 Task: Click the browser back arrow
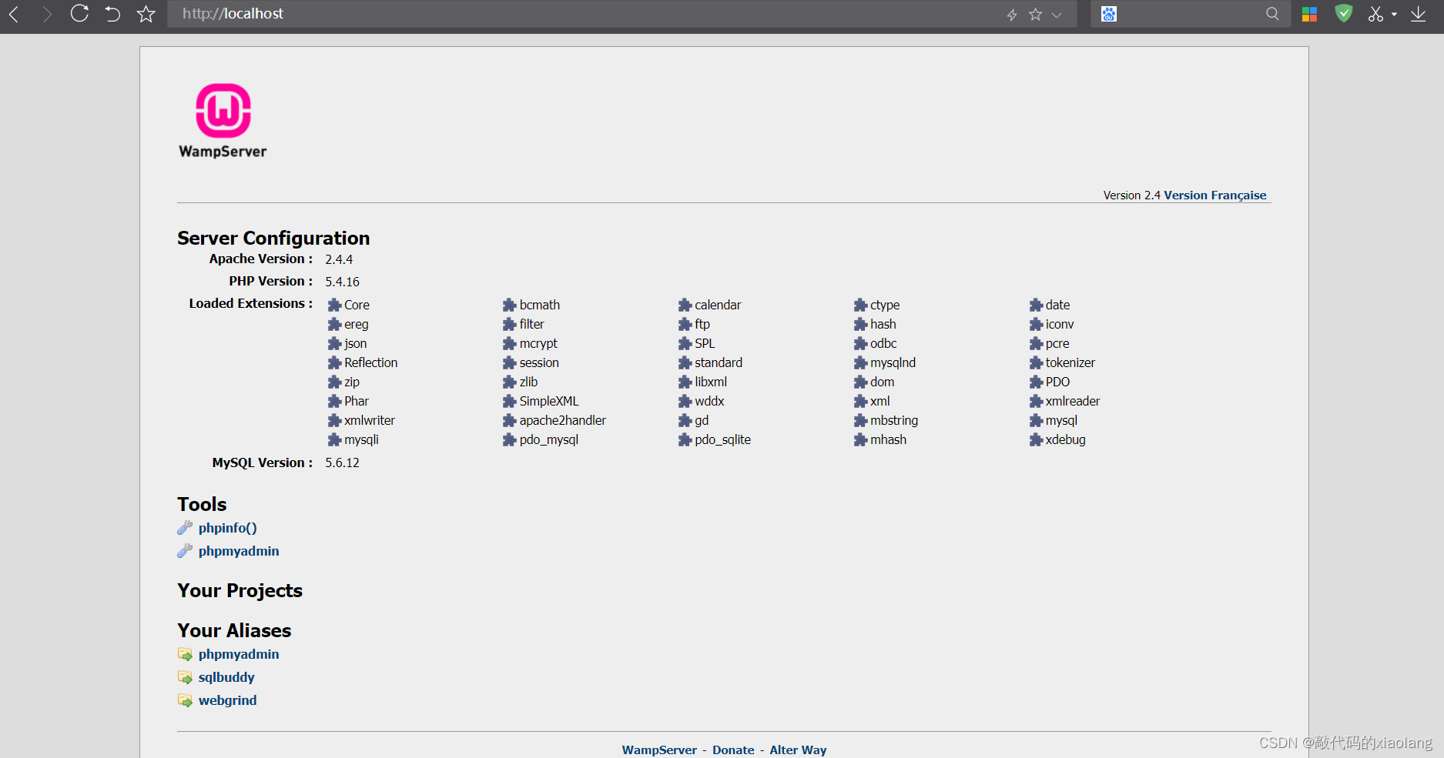(14, 14)
